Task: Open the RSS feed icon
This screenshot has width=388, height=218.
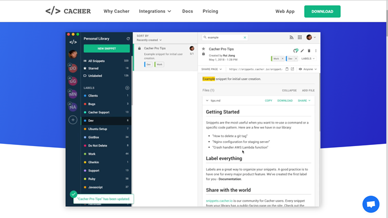Action: coord(291,37)
